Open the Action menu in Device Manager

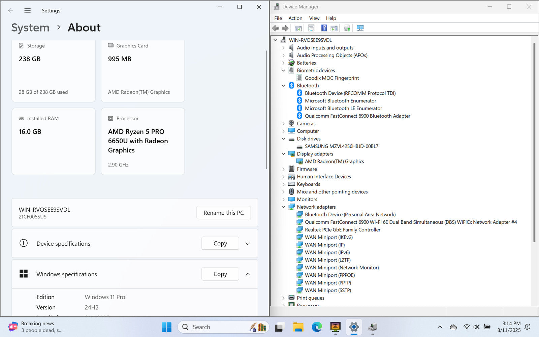pyautogui.click(x=295, y=18)
